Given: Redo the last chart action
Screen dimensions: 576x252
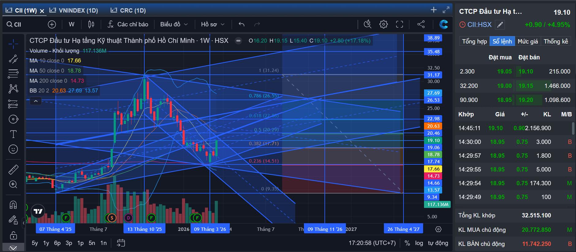Looking at the screenshot, I should coord(257,24).
